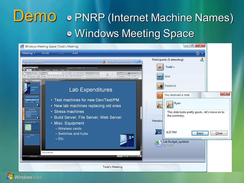Click Reset in the Slides group
Screen dimensions: 244x183
43,74
